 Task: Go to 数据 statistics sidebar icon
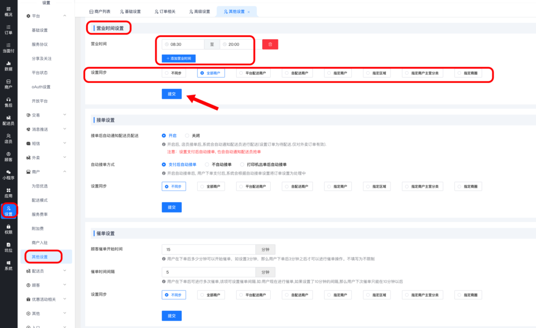[8, 66]
